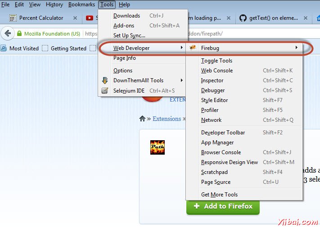
Task: Open Style Editor
Action: [244, 100]
